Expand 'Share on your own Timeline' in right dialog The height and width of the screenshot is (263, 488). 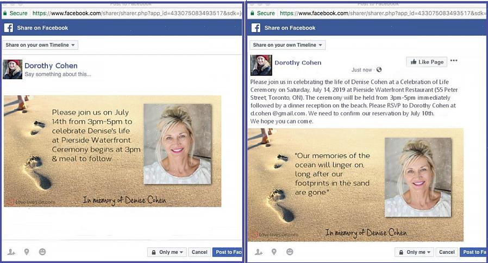pos(287,45)
